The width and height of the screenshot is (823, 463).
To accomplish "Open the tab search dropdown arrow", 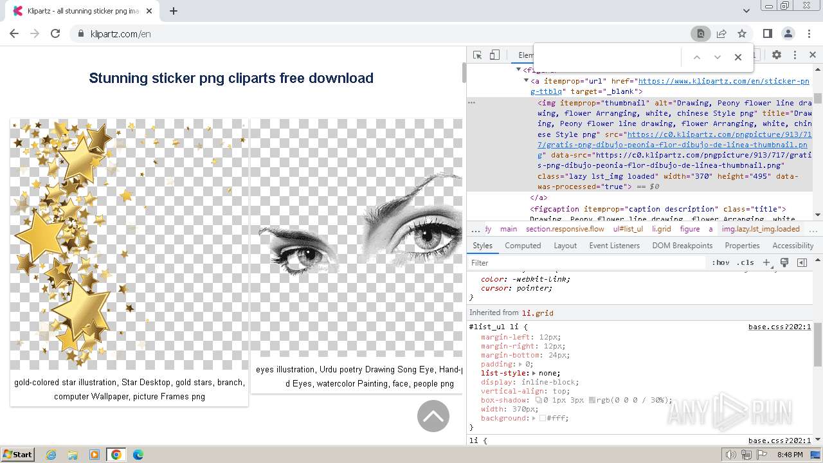I will pos(746,11).
